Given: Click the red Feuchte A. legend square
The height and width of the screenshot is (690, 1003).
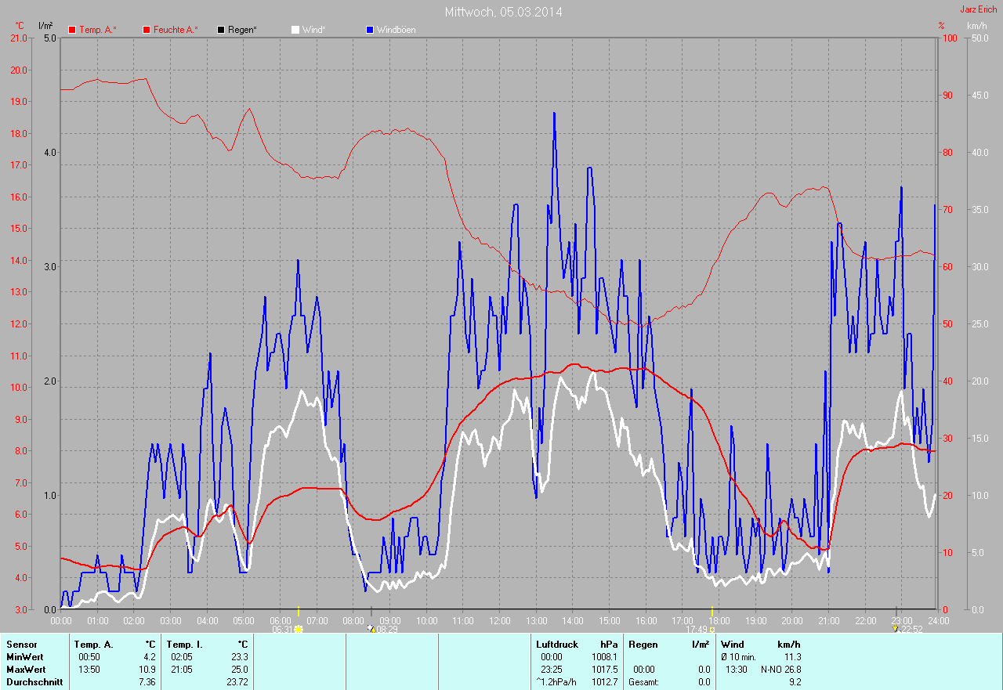Looking at the screenshot, I should [x=146, y=30].
